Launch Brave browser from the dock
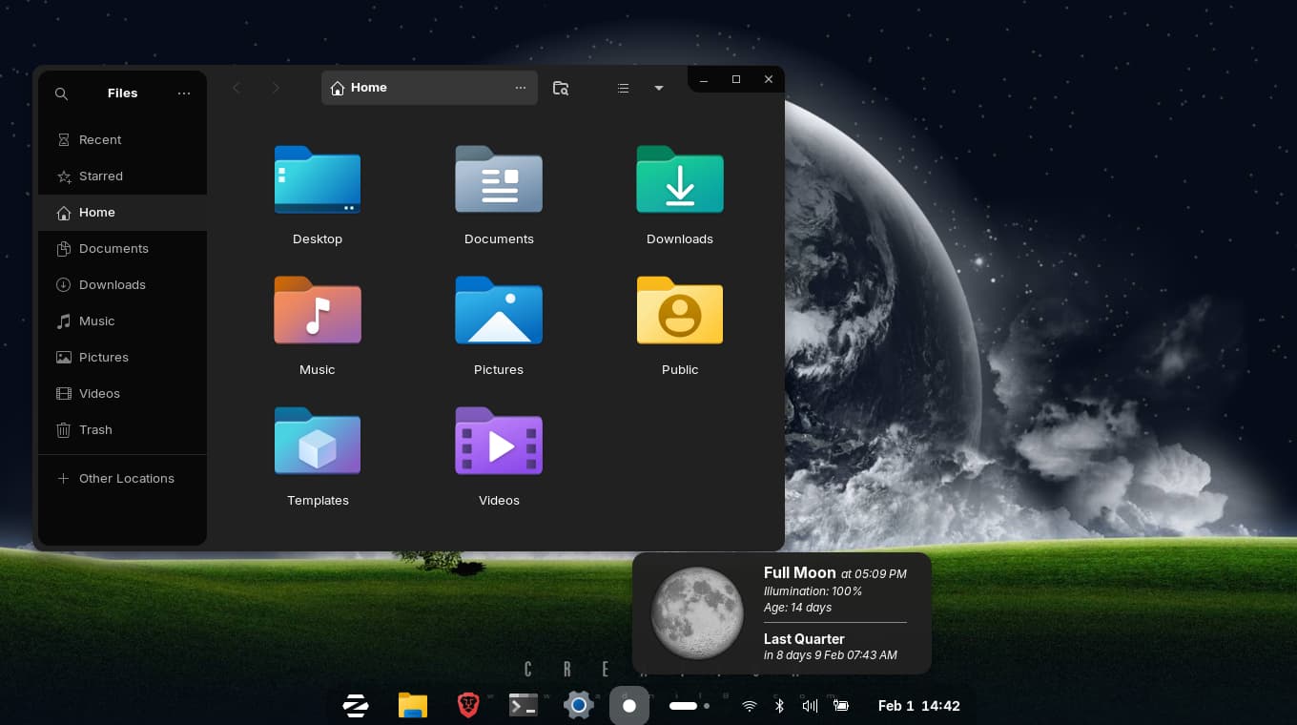The height and width of the screenshot is (725, 1297). coord(467,706)
